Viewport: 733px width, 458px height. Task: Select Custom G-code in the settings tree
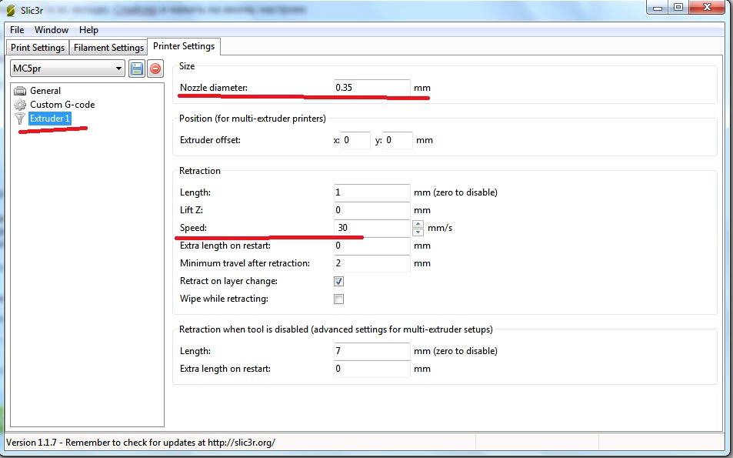tap(62, 105)
